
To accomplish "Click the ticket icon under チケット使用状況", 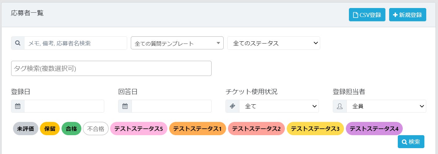I will coord(232,106).
